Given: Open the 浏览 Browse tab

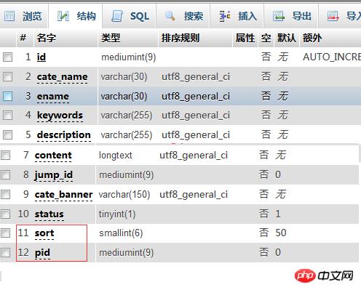Looking at the screenshot, I should pos(23,16).
